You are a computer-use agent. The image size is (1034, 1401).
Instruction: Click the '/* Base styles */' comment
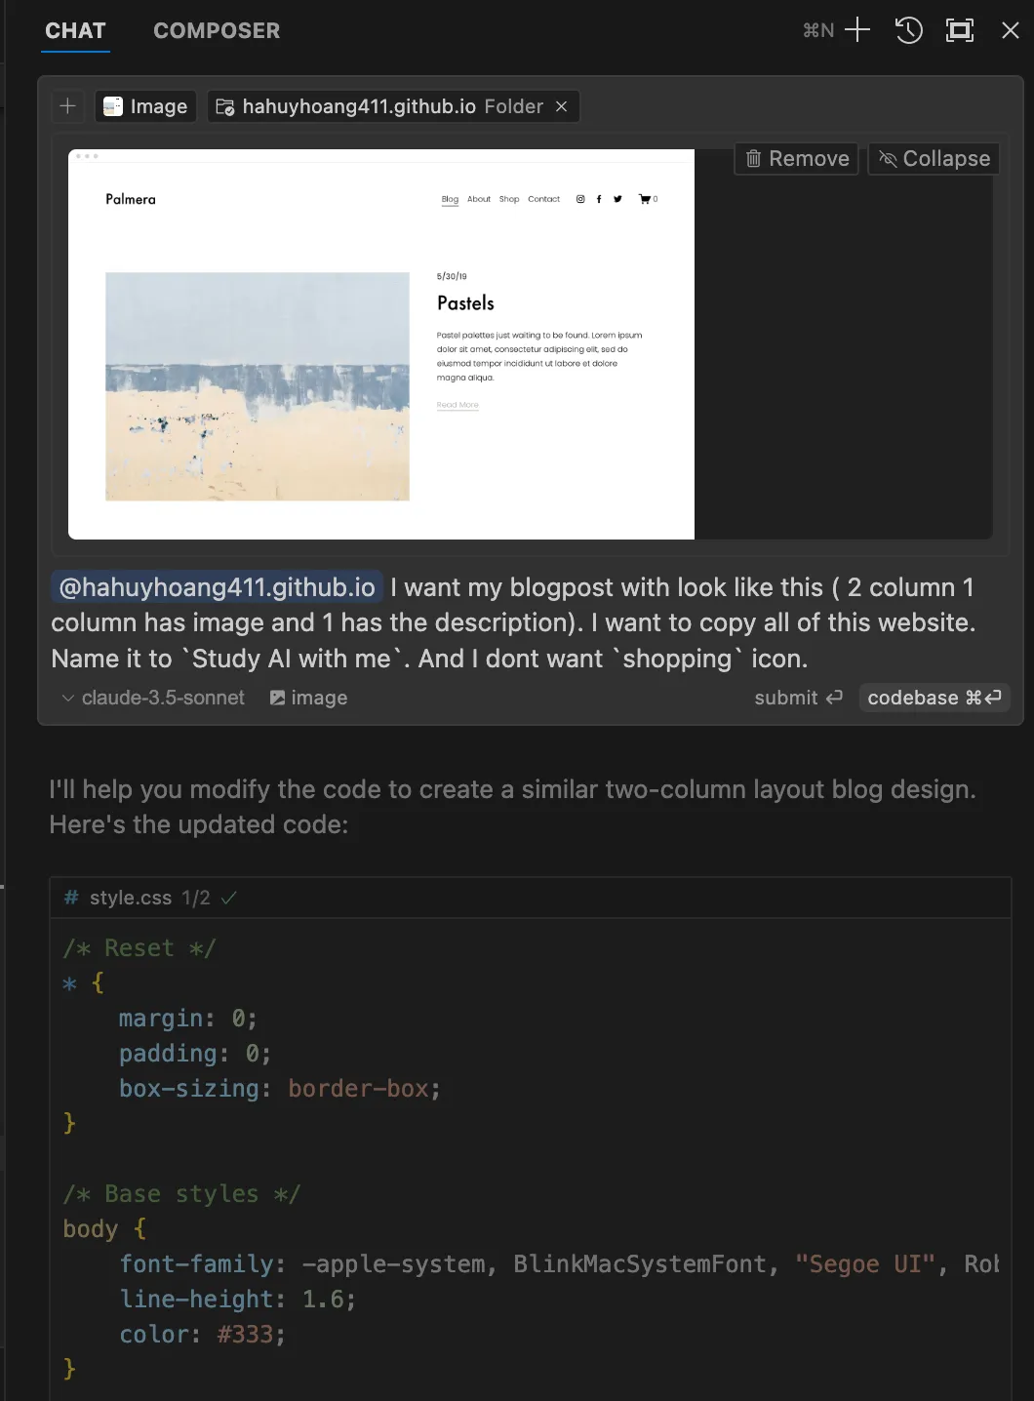(x=181, y=1194)
